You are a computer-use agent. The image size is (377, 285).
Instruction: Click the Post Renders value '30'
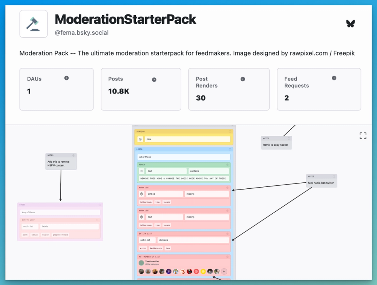tap(201, 98)
